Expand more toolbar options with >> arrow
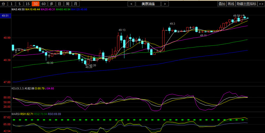Viewport: 265px width, 133px height. click(x=260, y=4)
